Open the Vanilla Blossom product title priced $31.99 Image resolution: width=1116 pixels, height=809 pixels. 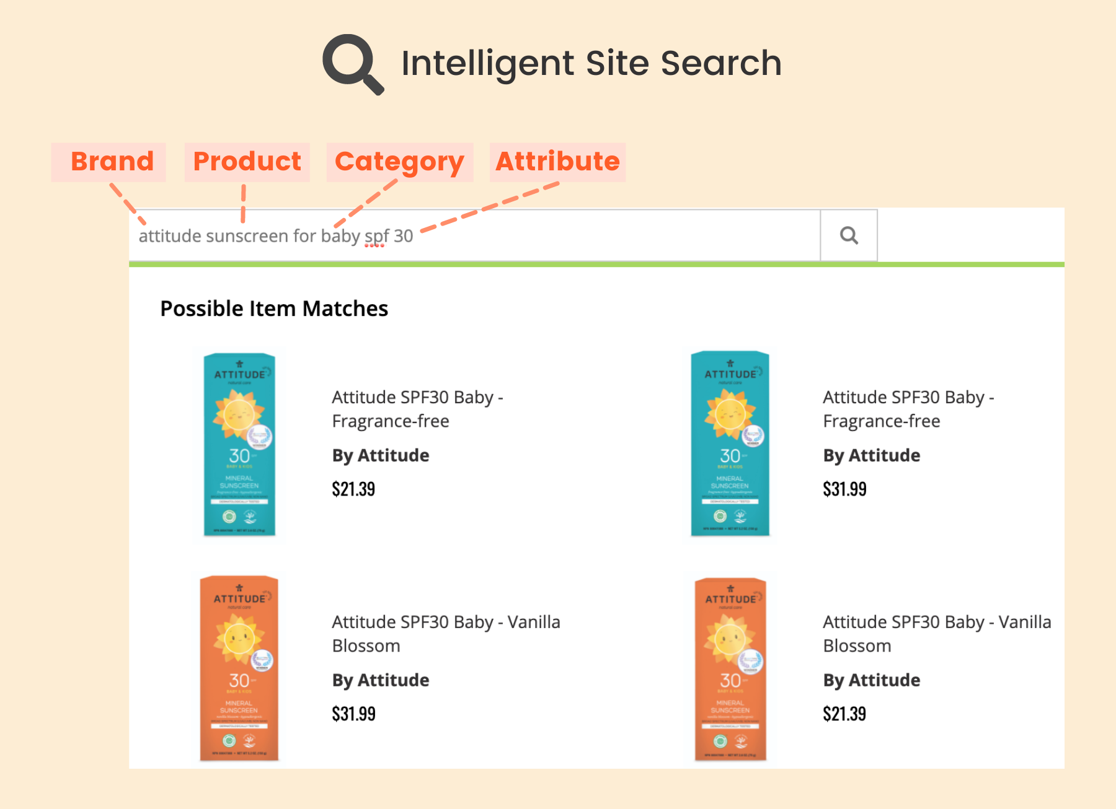(446, 634)
